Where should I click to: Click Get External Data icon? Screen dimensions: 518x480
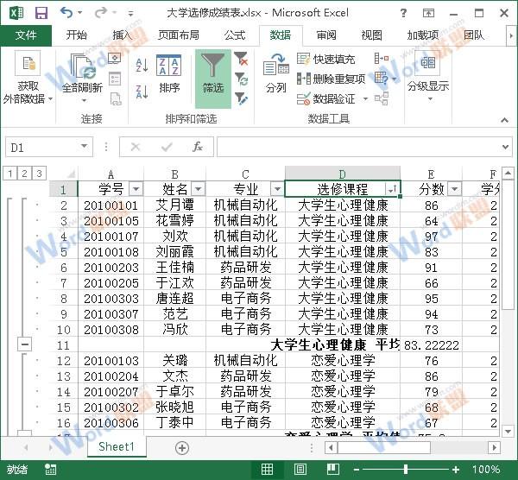(28, 63)
